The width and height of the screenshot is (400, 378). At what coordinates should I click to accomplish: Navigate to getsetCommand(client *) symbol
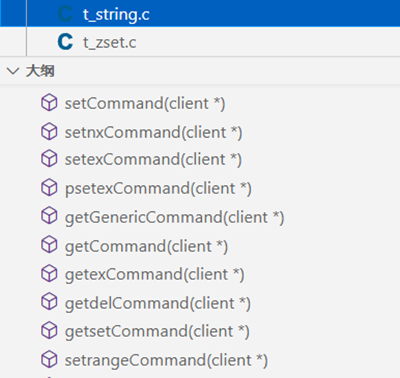(157, 330)
